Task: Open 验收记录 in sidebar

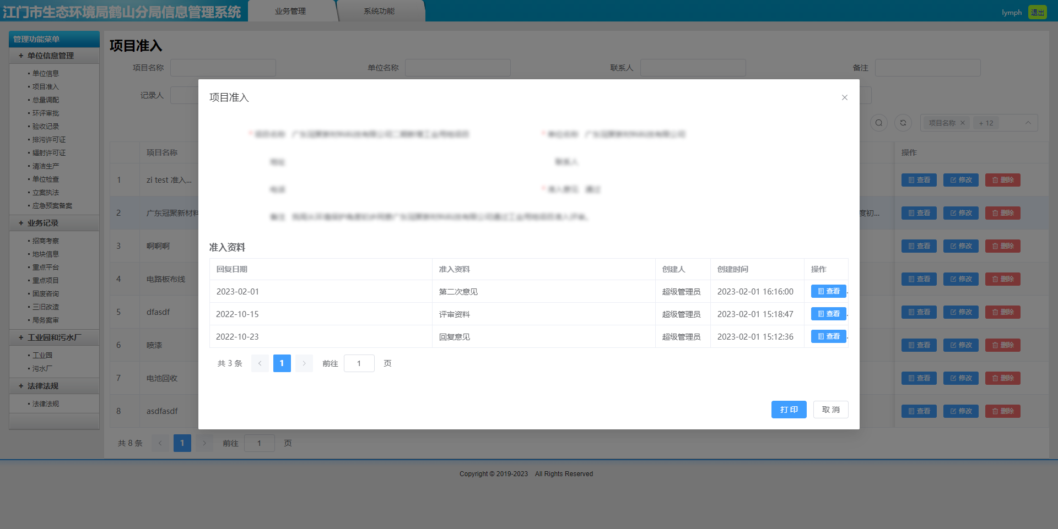Action: (45, 126)
